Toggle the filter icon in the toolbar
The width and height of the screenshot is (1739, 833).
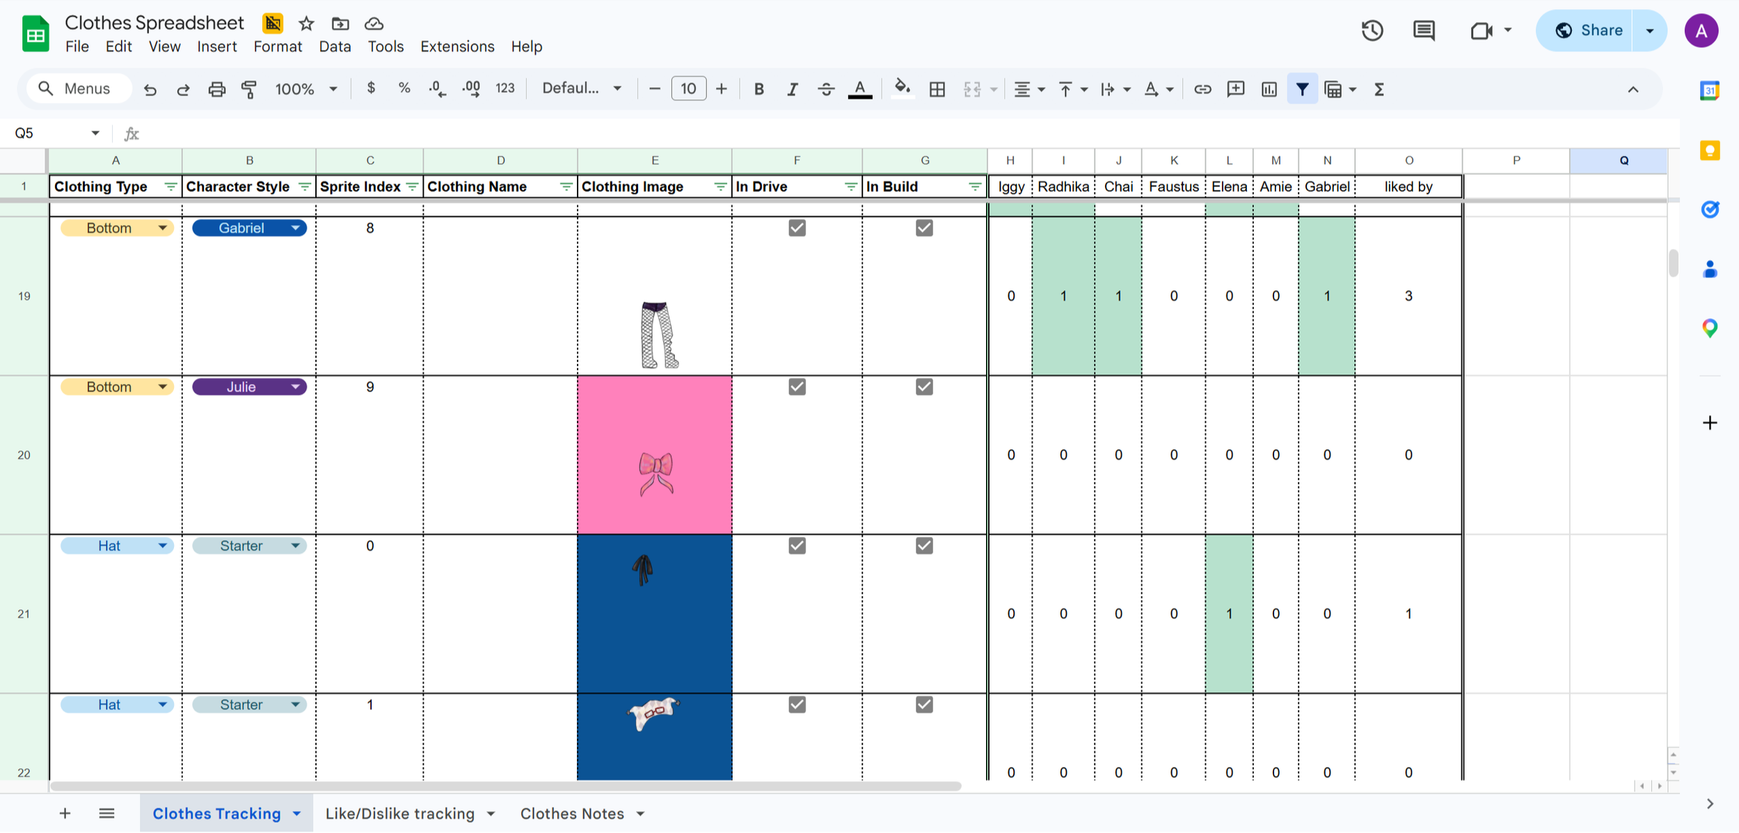click(1303, 89)
